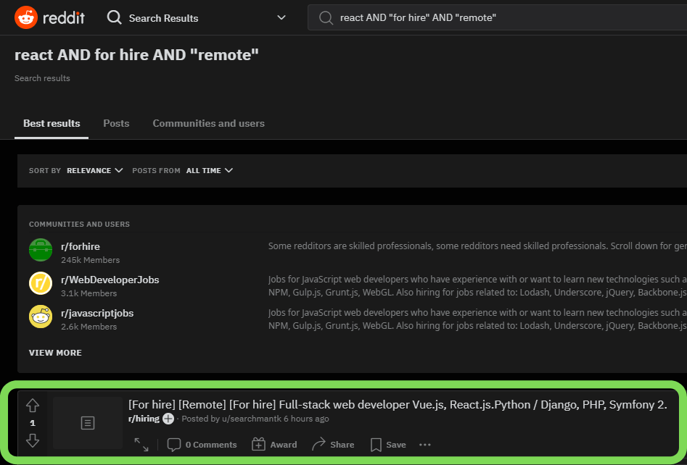Save the Full-stack web developer post

[388, 445]
